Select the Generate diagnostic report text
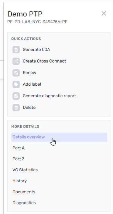The height and width of the screenshot is (214, 113). [x=49, y=96]
